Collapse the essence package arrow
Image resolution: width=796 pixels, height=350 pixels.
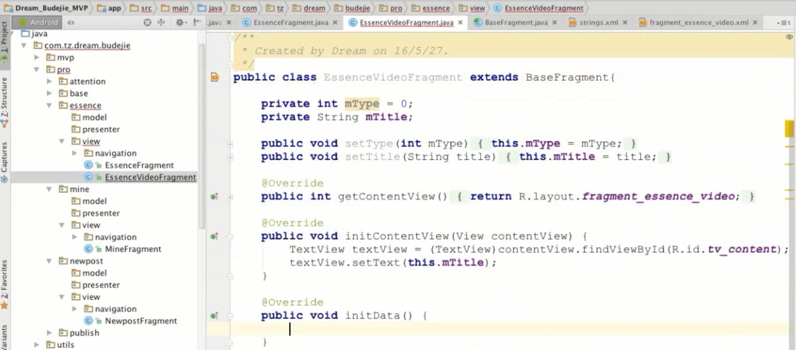pyautogui.click(x=50, y=105)
